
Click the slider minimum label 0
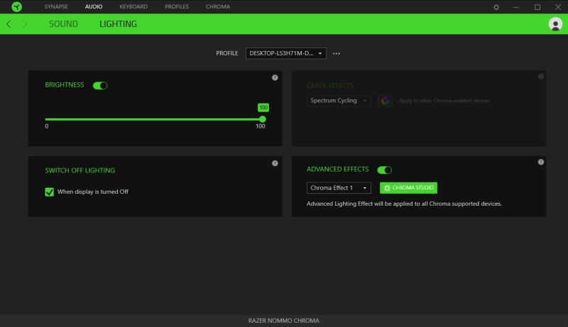(47, 126)
